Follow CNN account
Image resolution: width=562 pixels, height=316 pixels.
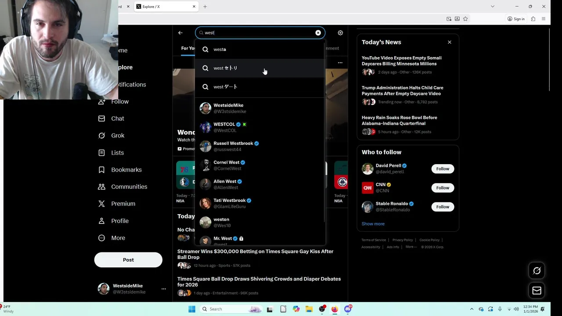coord(443,188)
